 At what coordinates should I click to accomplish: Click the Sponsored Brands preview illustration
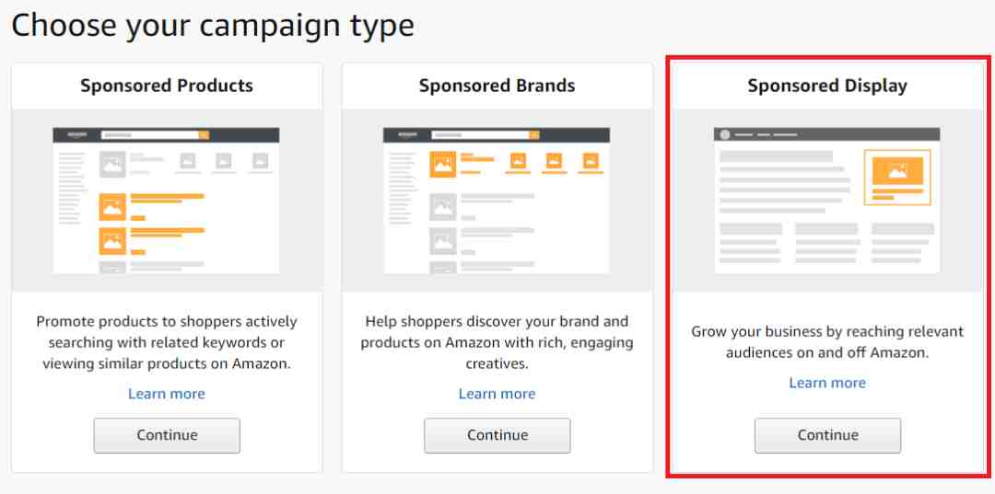click(x=497, y=201)
